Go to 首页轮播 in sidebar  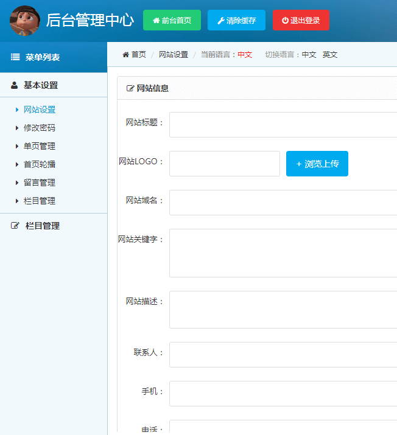(x=39, y=164)
